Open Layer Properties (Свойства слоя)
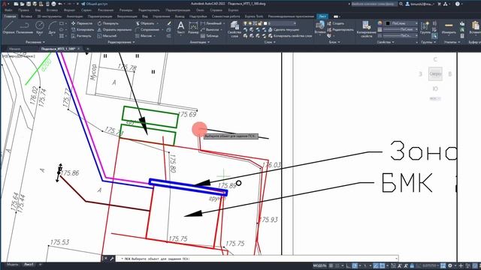 pyautogui.click(x=234, y=29)
